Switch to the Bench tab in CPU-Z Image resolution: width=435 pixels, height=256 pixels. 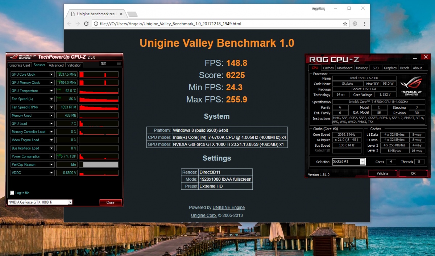click(x=405, y=68)
